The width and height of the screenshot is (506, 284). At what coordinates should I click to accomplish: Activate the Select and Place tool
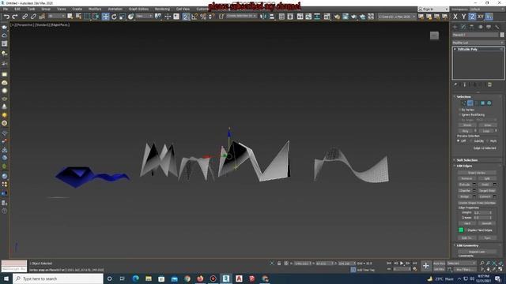130,17
